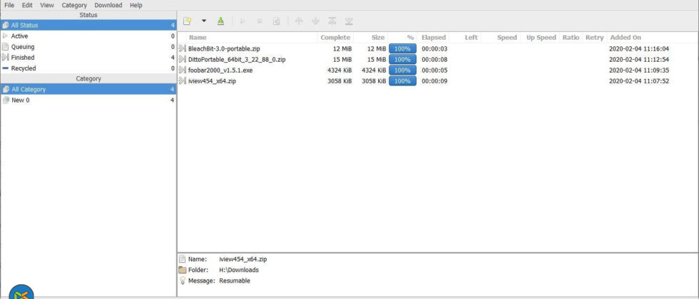Click the All Category icon
The image size is (699, 299).
[x=6, y=90]
